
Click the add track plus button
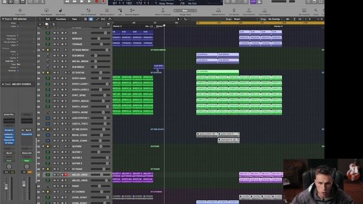tap(40, 24)
